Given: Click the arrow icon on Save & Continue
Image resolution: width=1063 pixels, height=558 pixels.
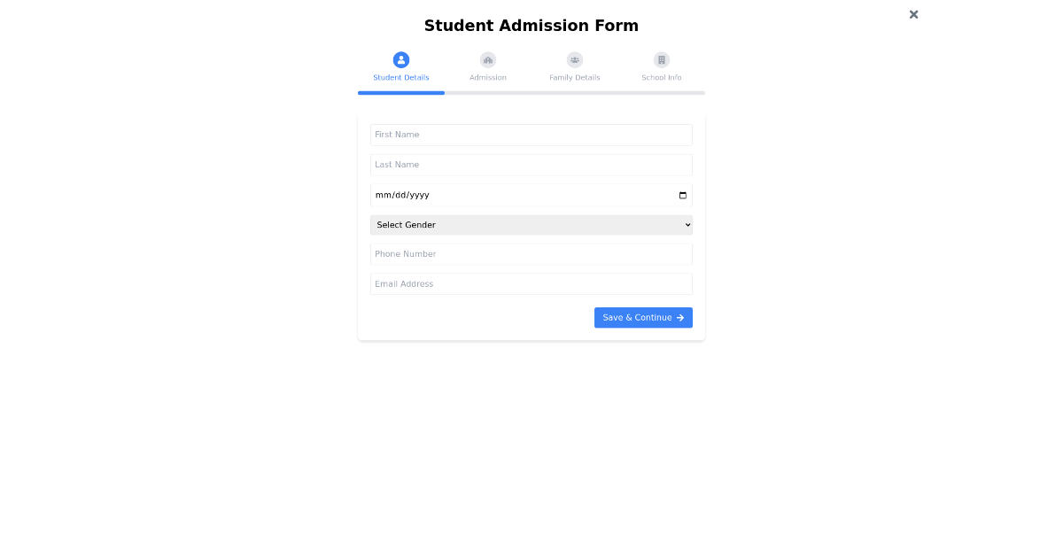Looking at the screenshot, I should click(x=680, y=318).
